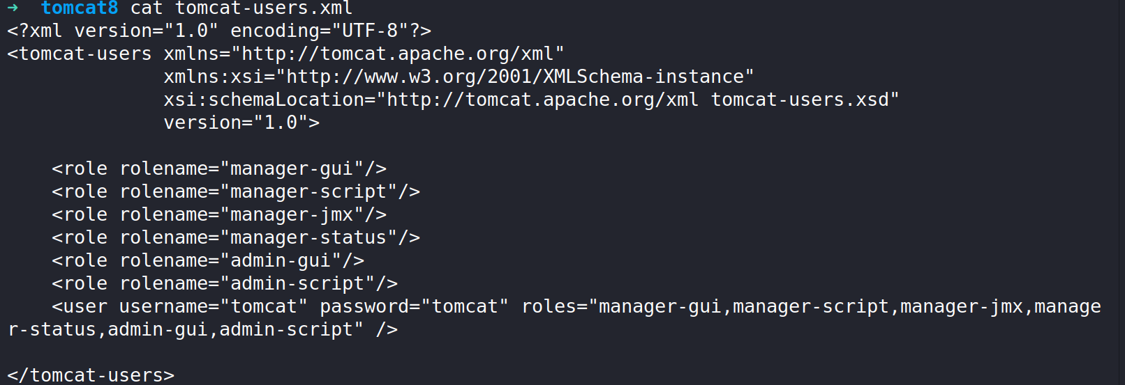Click the password="tomcat" attribute

(414, 307)
